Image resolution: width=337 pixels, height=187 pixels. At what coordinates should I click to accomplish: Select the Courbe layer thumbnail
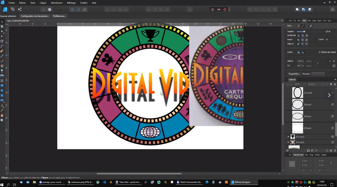pyautogui.click(x=298, y=93)
